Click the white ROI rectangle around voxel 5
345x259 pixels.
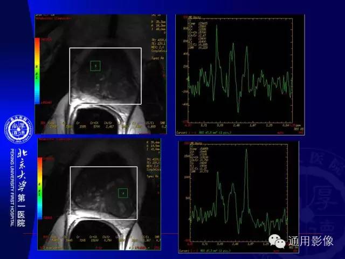click(x=106, y=76)
